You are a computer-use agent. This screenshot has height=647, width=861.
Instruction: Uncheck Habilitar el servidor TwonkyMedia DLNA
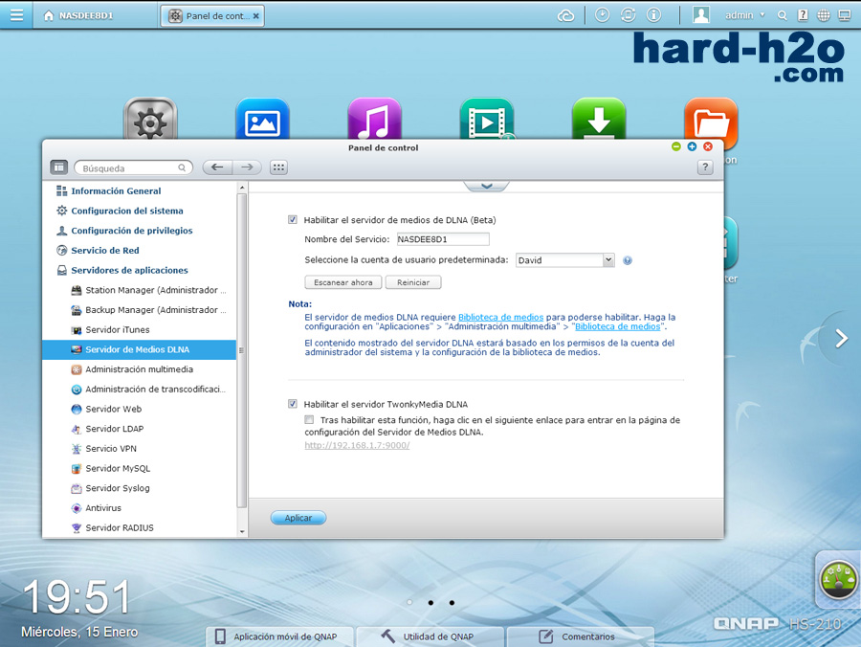pyautogui.click(x=293, y=404)
